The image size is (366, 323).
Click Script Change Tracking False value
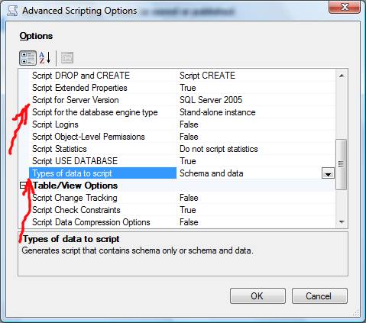pos(189,198)
